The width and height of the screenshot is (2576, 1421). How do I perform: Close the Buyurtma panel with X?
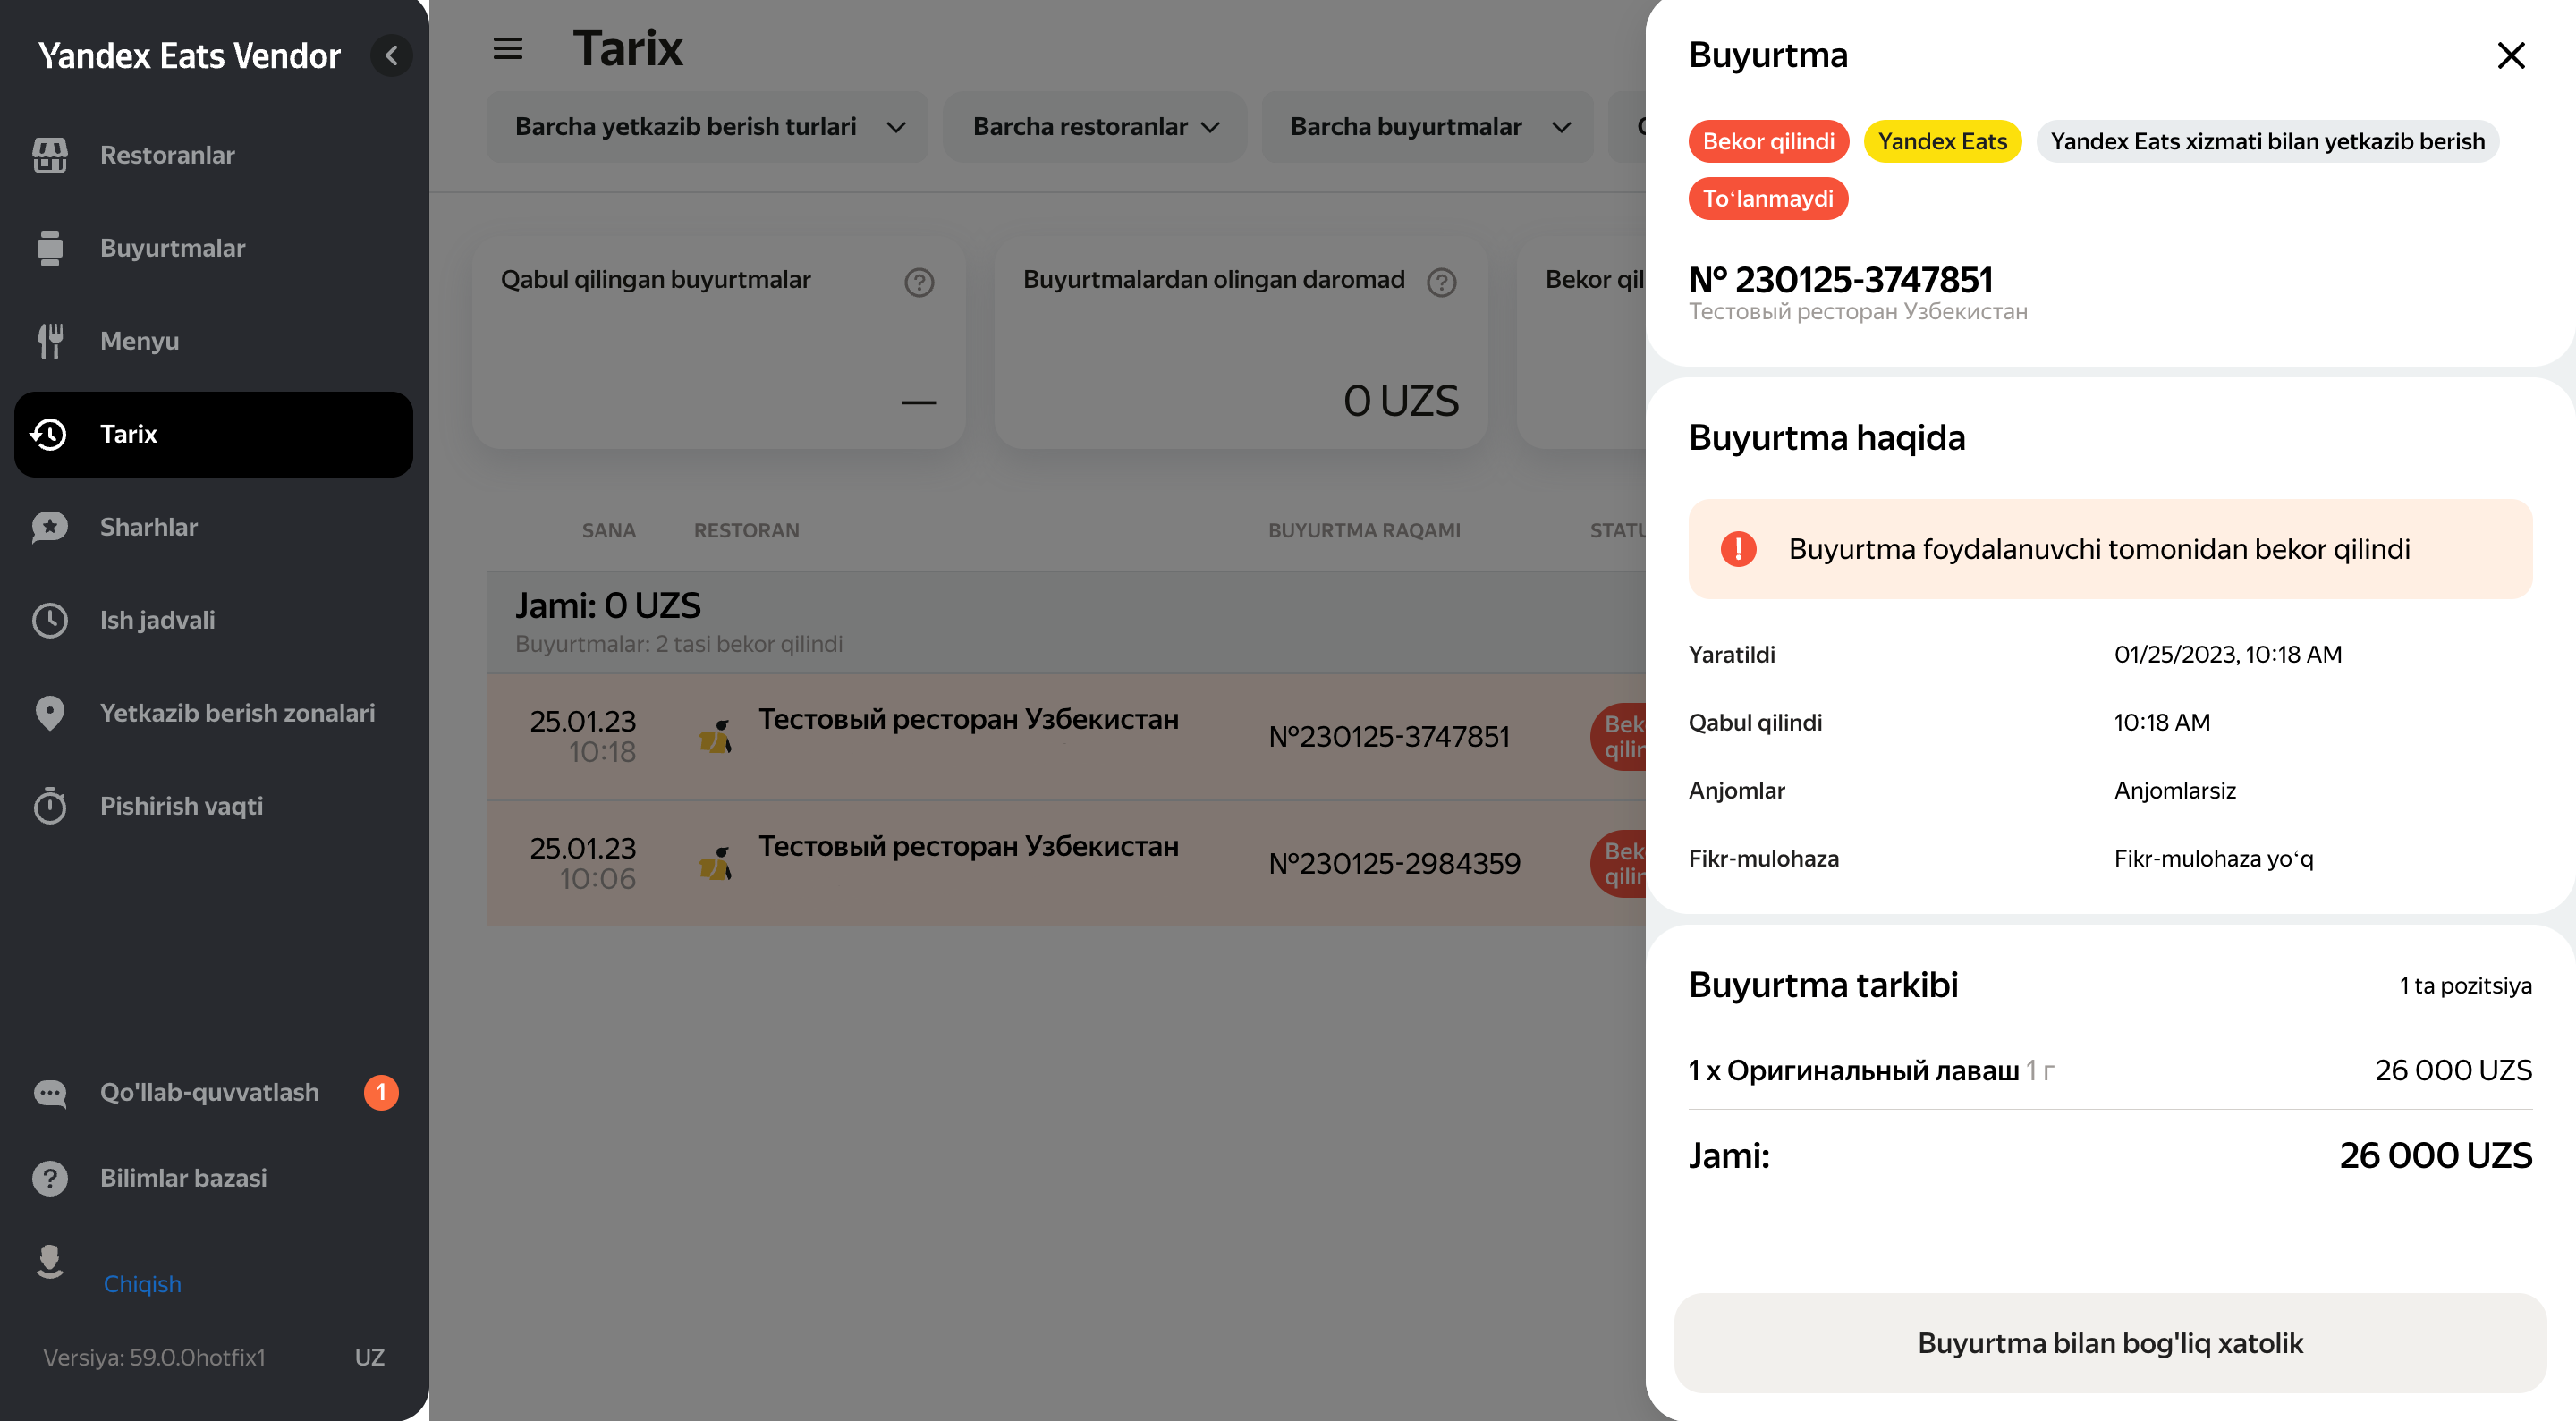pos(2511,55)
